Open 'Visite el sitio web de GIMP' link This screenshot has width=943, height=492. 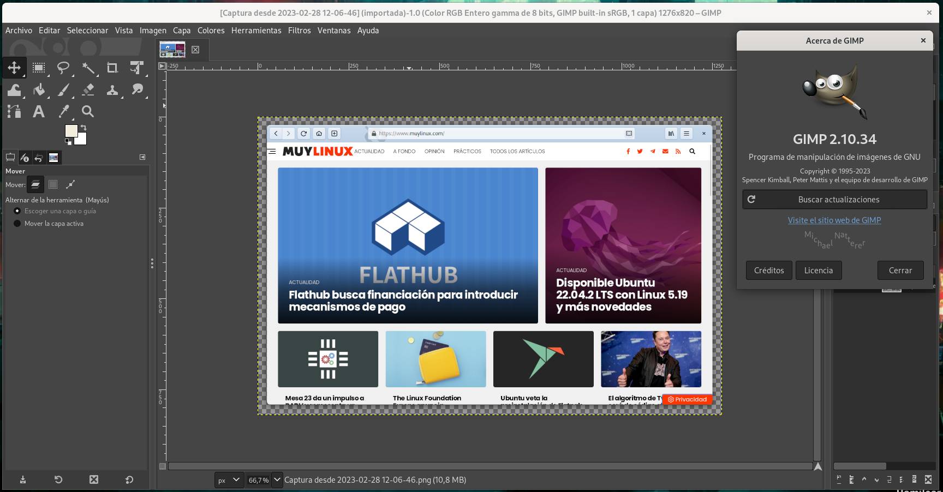click(x=834, y=220)
